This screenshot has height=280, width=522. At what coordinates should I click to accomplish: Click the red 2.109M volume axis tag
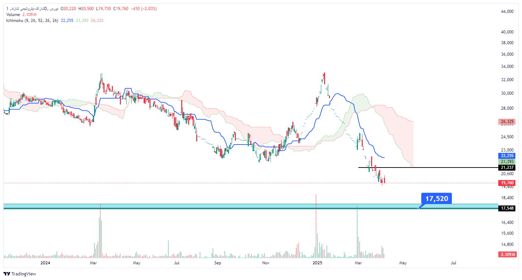click(507, 255)
